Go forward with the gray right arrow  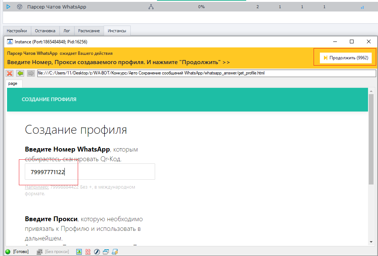(31, 73)
